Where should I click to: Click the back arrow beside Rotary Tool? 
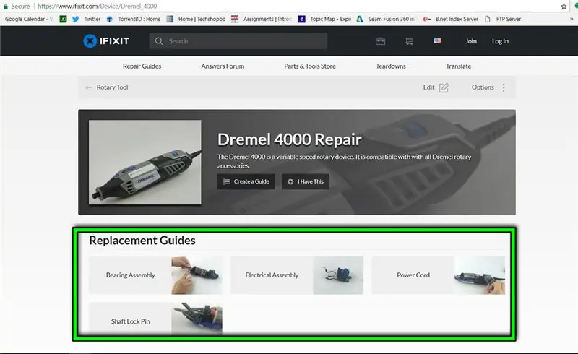[88, 87]
